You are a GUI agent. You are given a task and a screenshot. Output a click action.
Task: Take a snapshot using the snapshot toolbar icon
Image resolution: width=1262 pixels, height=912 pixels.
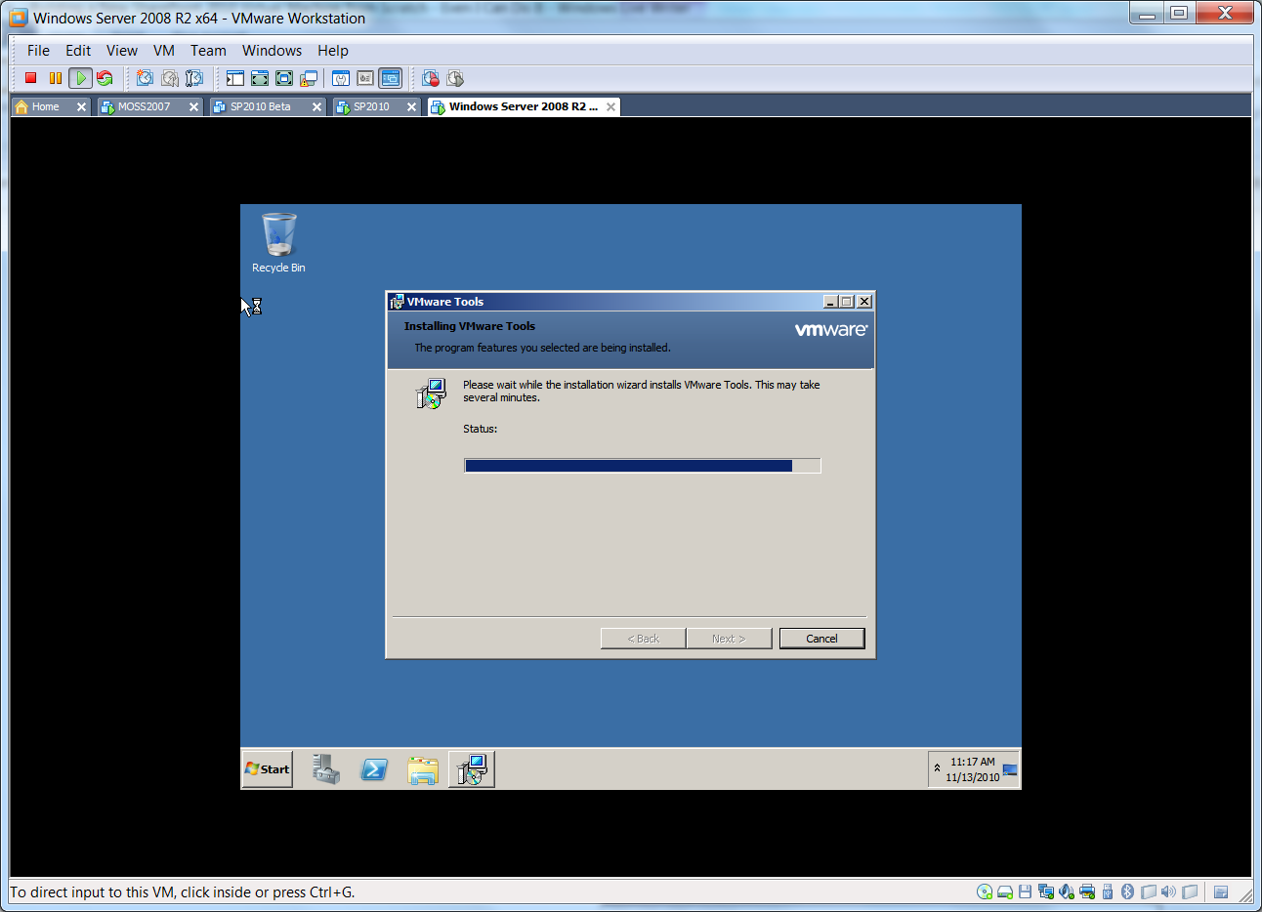145,78
